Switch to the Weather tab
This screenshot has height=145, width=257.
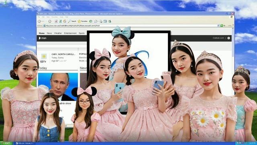[58, 33]
